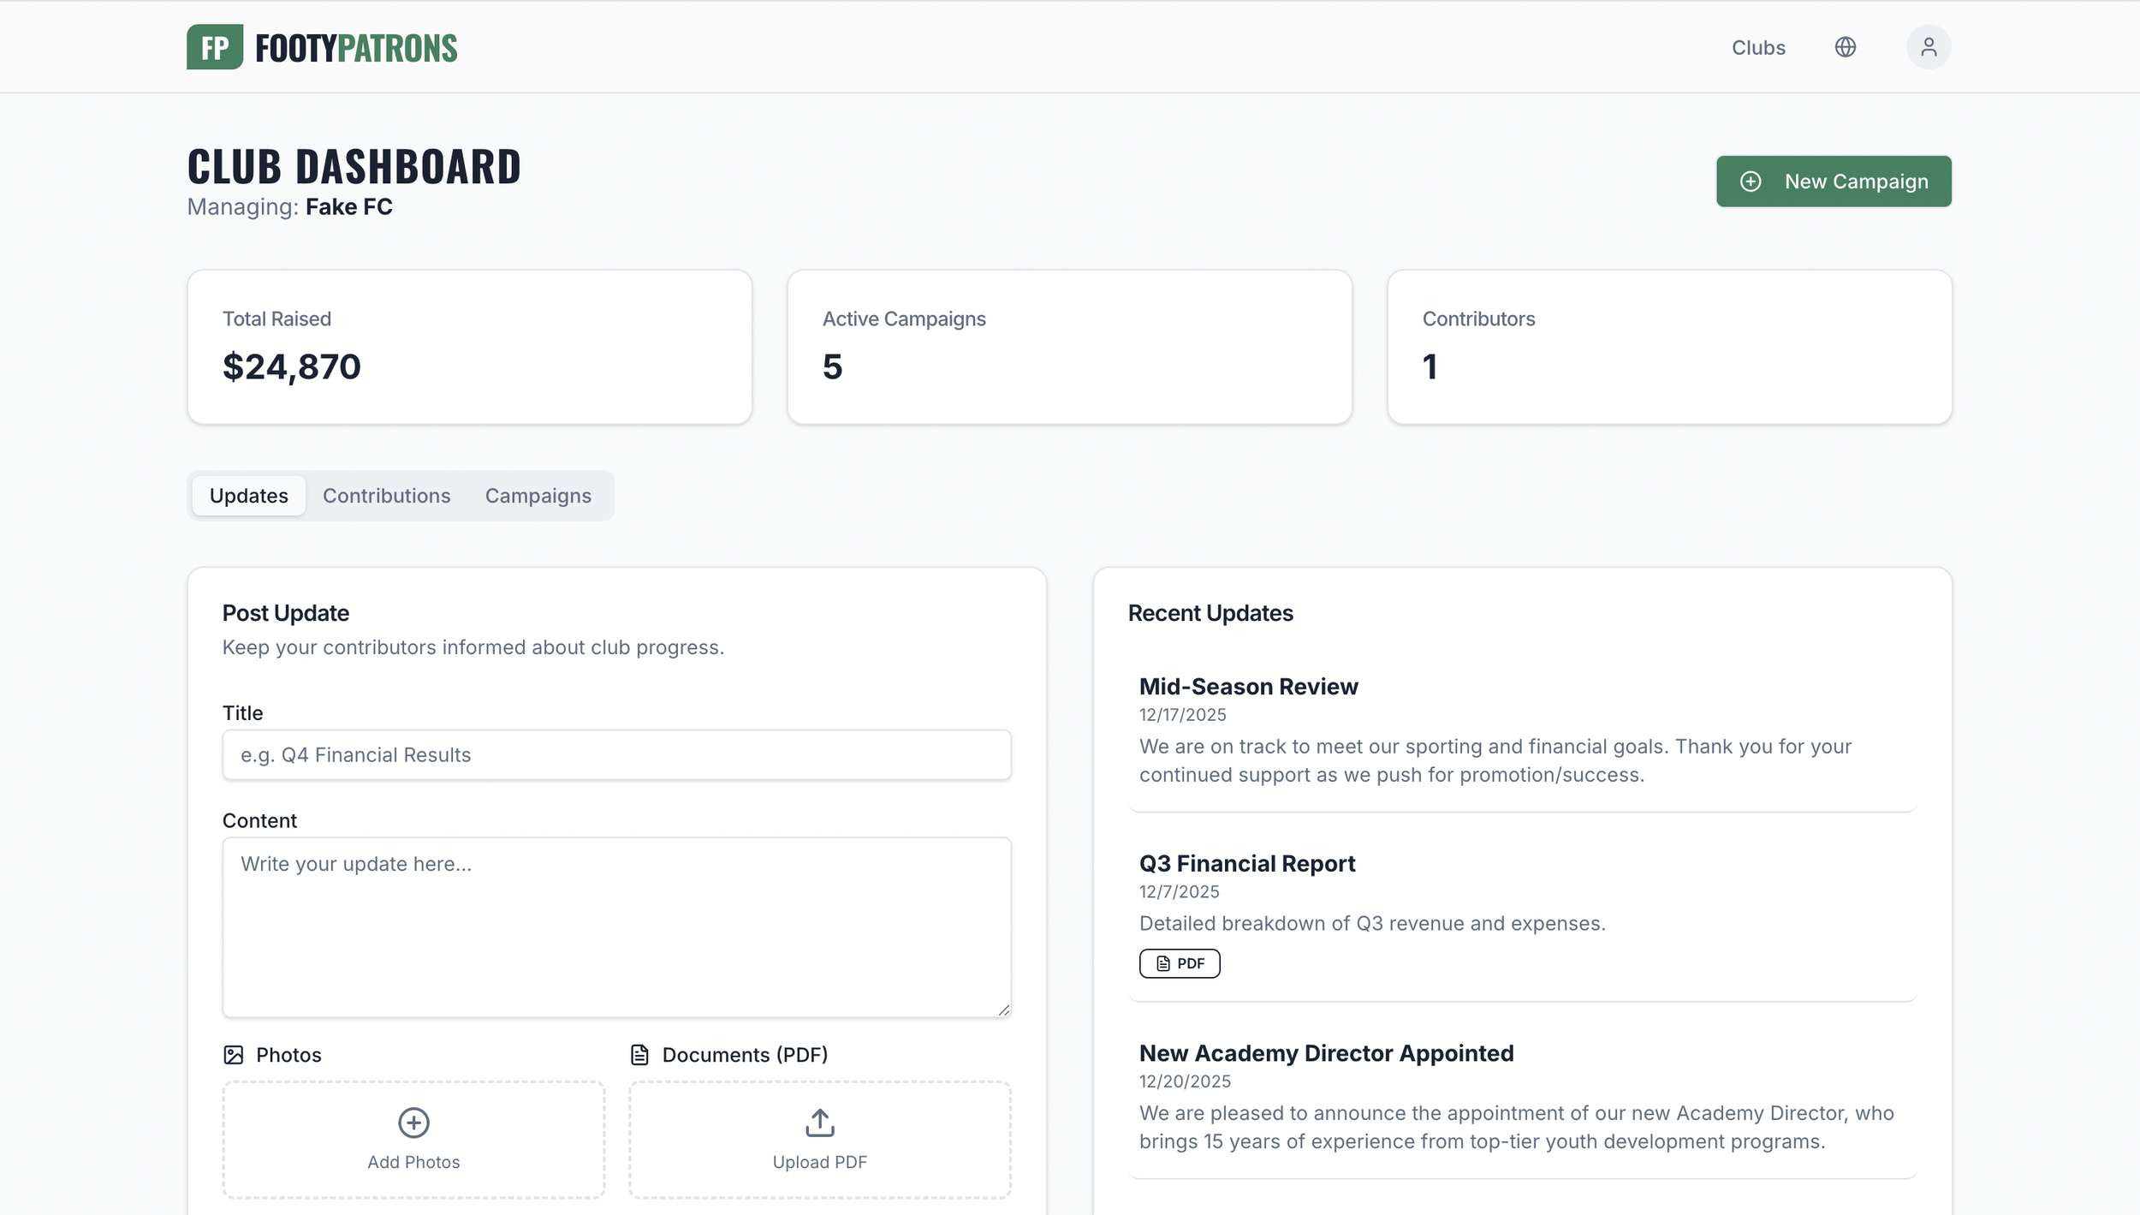Viewport: 2140px width, 1215px height.
Task: Click the Content writing area
Action: tap(615, 927)
